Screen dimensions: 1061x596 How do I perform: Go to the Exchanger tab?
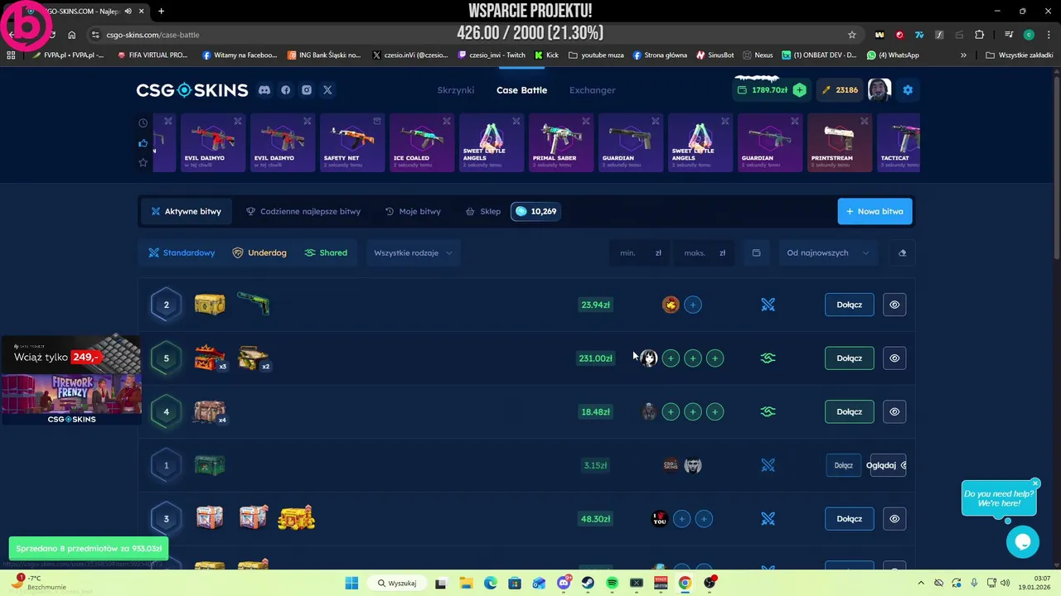tap(593, 90)
